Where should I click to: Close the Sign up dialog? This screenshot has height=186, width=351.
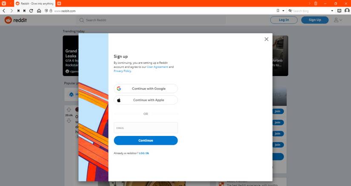266,39
